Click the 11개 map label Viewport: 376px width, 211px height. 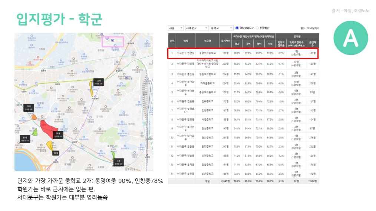pyautogui.click(x=99, y=82)
